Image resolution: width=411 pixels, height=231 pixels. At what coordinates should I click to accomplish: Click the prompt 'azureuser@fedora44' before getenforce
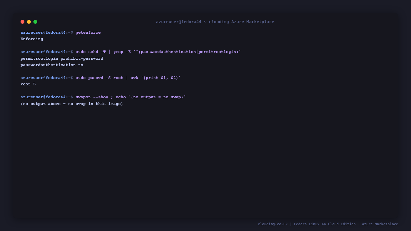(43, 33)
